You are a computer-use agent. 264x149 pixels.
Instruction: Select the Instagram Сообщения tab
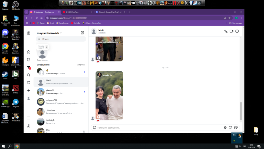pyautogui.click(x=45, y=12)
